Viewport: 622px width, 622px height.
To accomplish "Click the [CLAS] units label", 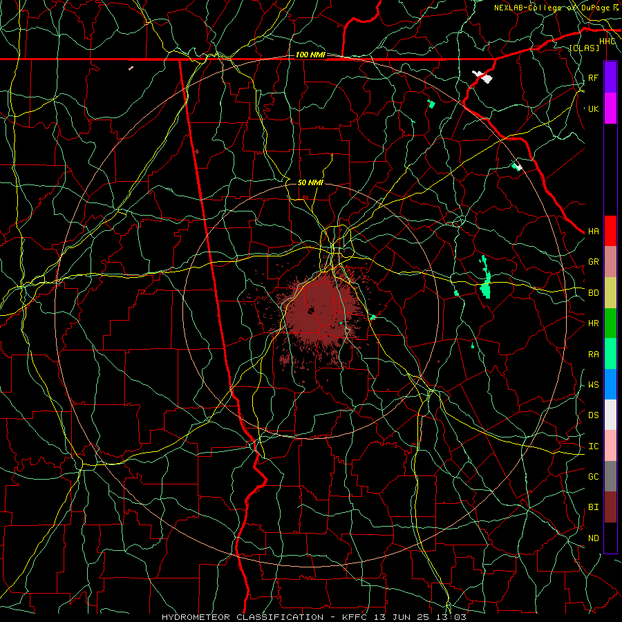I will [x=584, y=48].
